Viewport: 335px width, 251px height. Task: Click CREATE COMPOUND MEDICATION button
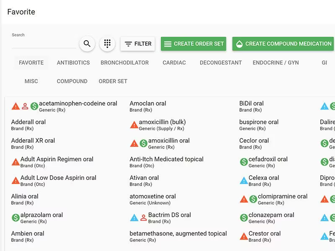pyautogui.click(x=283, y=44)
